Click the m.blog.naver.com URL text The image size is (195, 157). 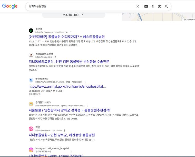tap(51, 32)
